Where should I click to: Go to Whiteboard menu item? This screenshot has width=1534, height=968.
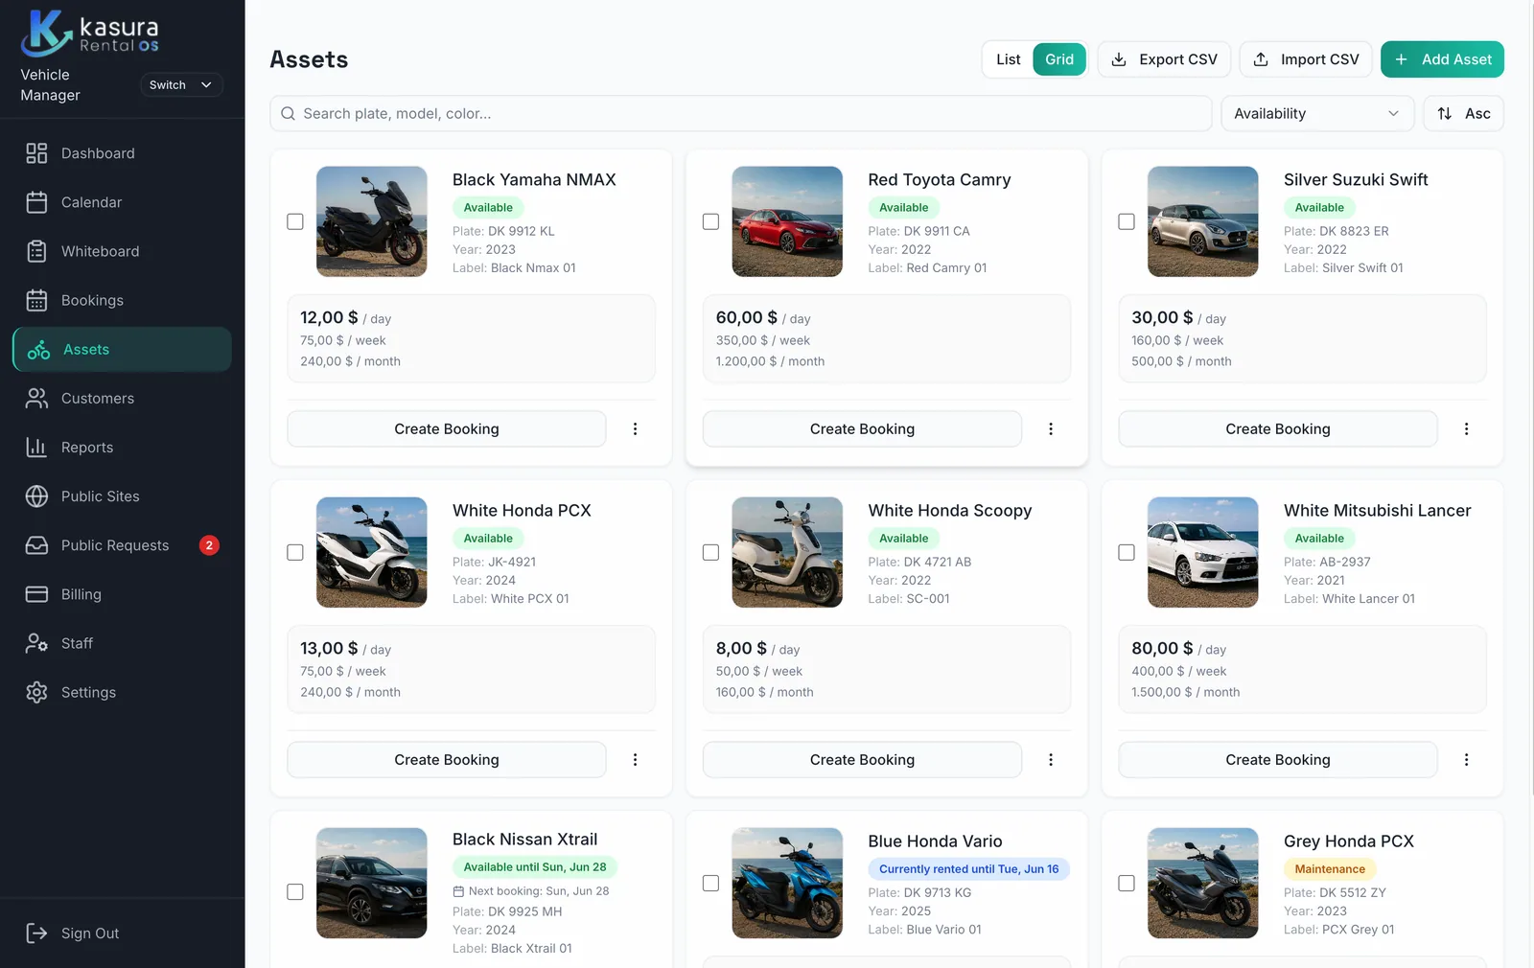(x=122, y=251)
